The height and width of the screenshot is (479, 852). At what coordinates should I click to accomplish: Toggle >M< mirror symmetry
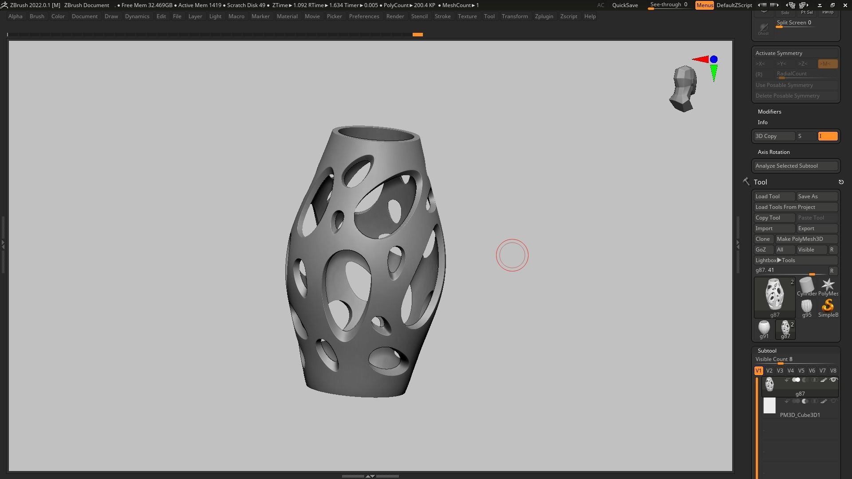(x=828, y=64)
